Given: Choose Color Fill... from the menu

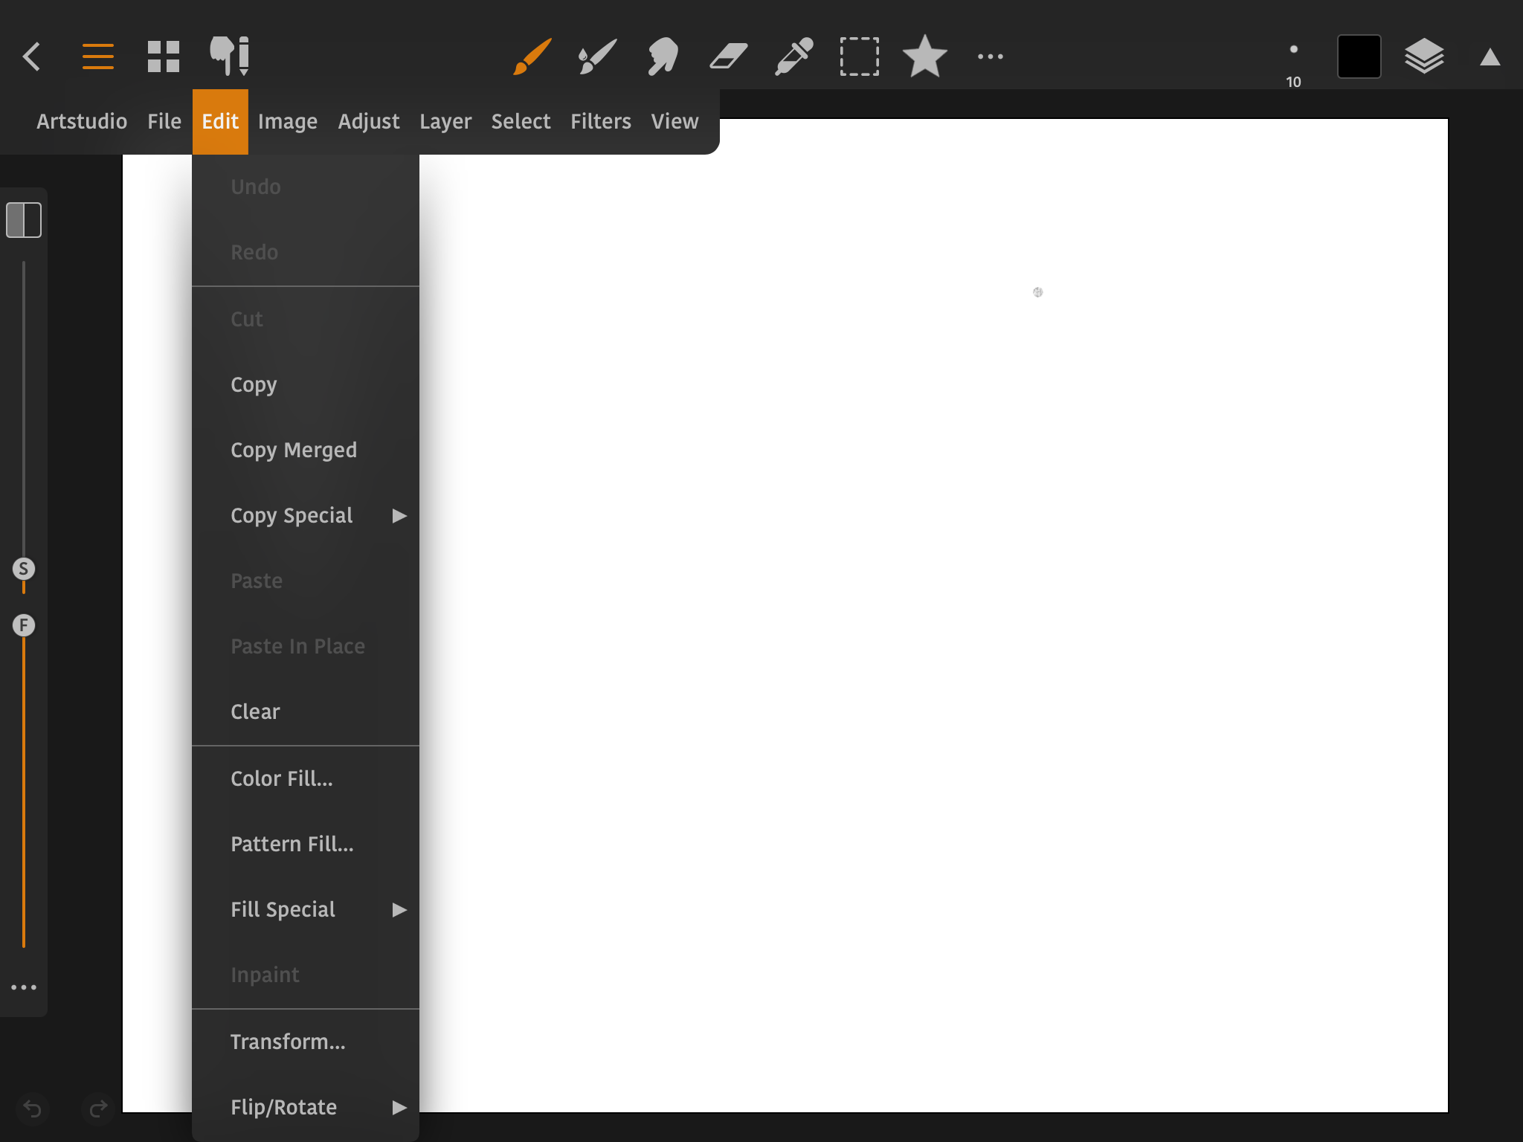Looking at the screenshot, I should [281, 778].
